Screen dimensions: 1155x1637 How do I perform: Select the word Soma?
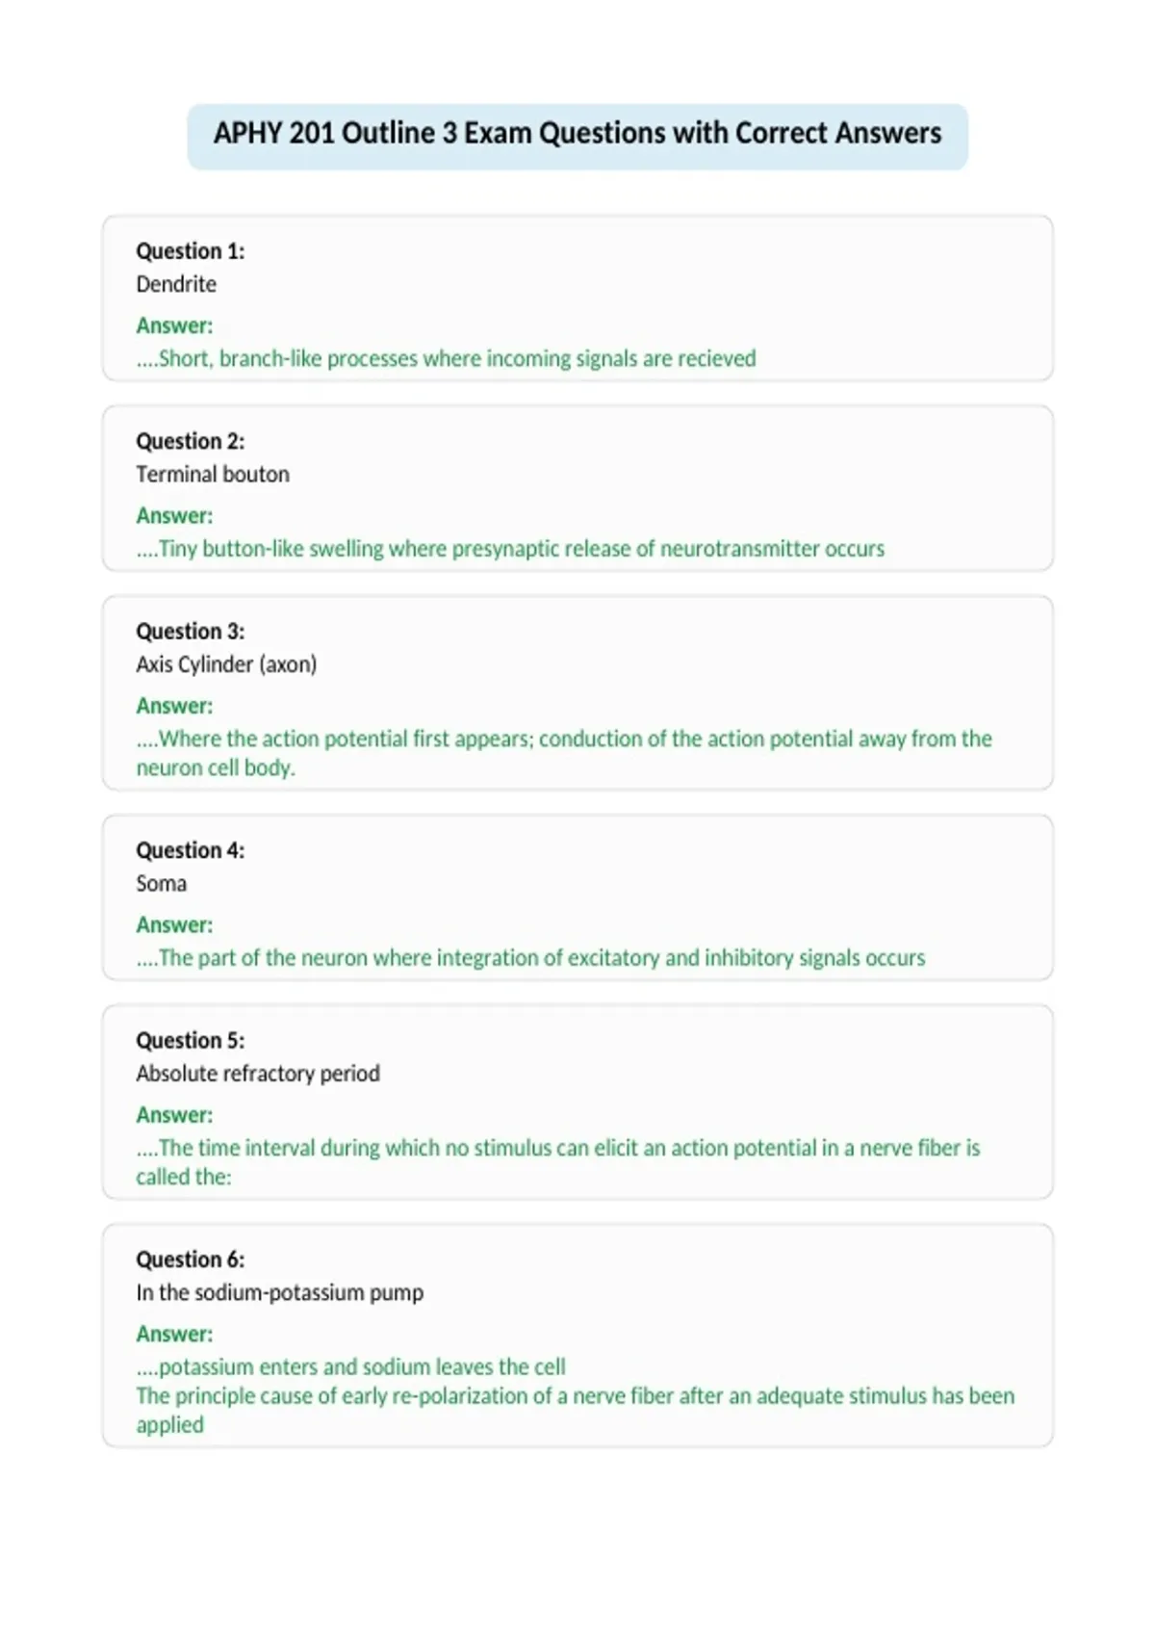pos(162,883)
